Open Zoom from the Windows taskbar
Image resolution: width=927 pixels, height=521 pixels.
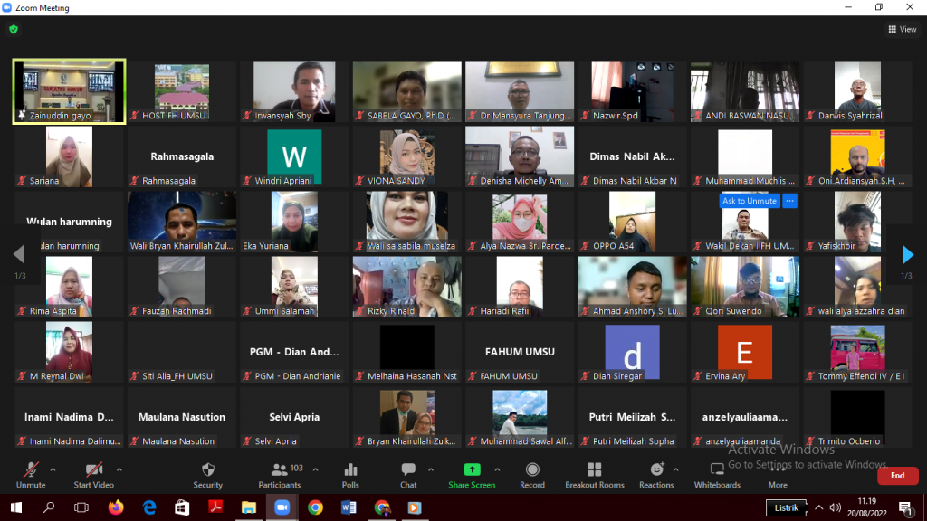(281, 507)
